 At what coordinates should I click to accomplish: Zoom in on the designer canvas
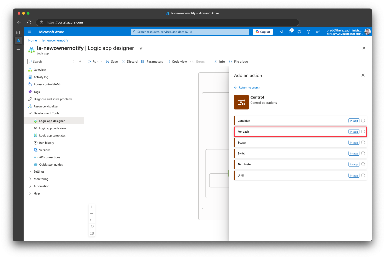click(92, 207)
